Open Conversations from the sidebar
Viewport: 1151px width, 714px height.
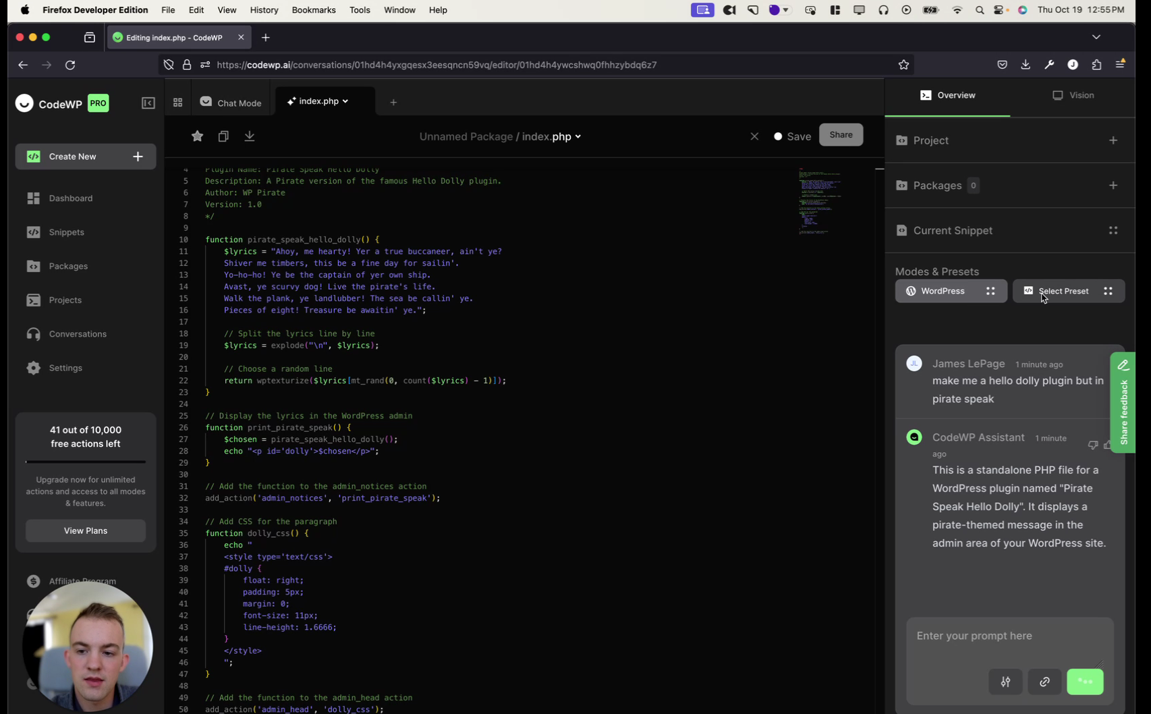point(77,333)
